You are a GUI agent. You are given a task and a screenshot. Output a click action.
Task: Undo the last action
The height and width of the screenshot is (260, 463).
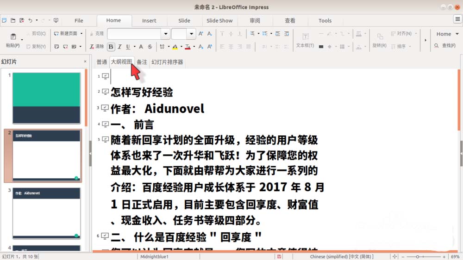pos(30,20)
